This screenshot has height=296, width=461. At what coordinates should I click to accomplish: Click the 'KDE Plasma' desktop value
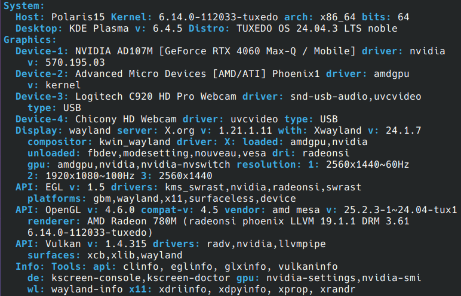[99, 29]
